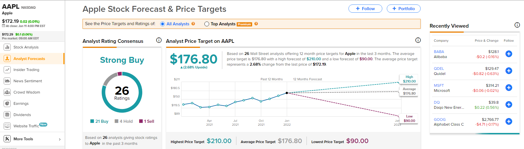Viewport: 524px width, 149px height.
Task: Open the QDEL ticker link
Action: pyautogui.click(x=439, y=68)
